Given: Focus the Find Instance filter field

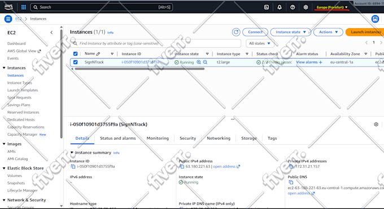Looking at the screenshot, I should tap(155, 43).
